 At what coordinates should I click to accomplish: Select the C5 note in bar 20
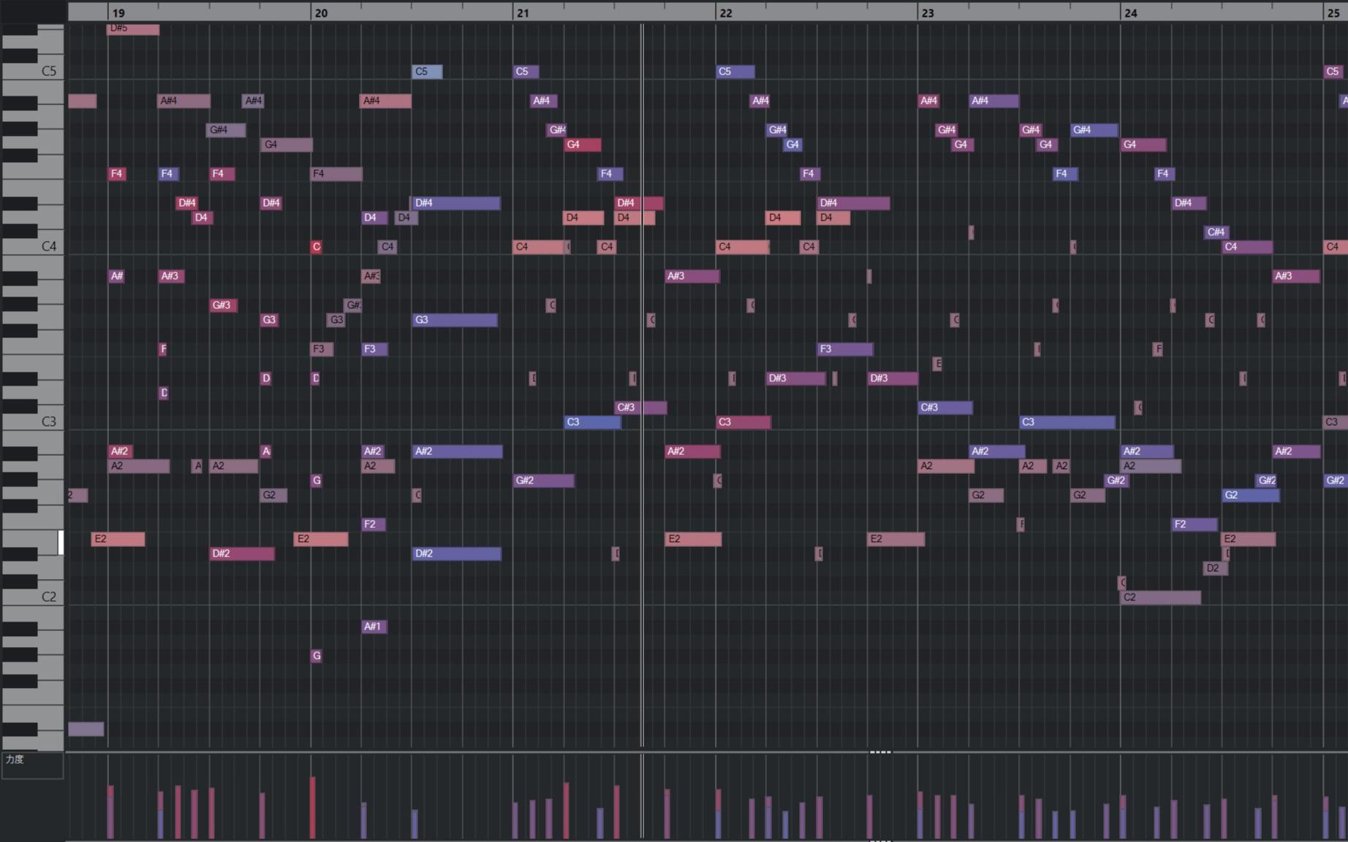(x=427, y=72)
